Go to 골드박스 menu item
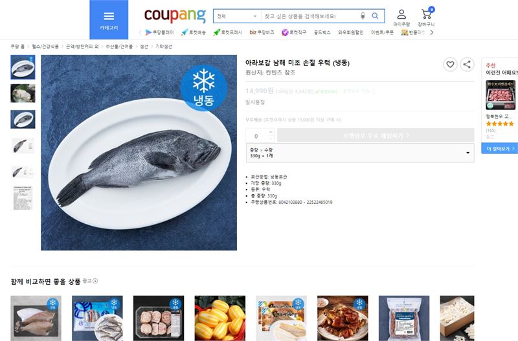This screenshot has width=518, height=341. [322, 32]
